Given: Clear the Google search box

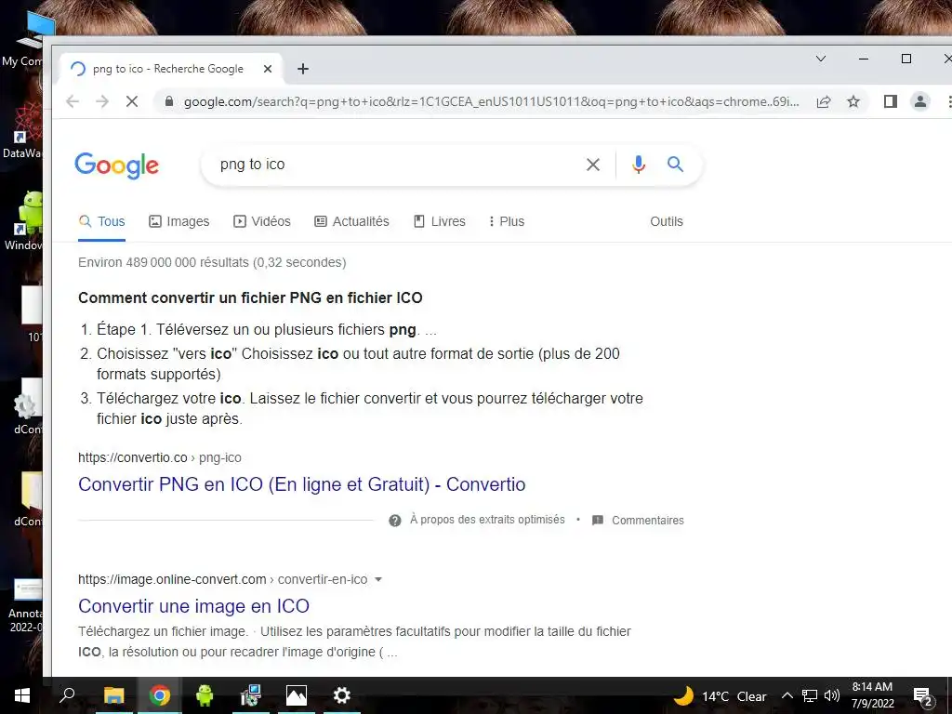Looking at the screenshot, I should pos(592,165).
